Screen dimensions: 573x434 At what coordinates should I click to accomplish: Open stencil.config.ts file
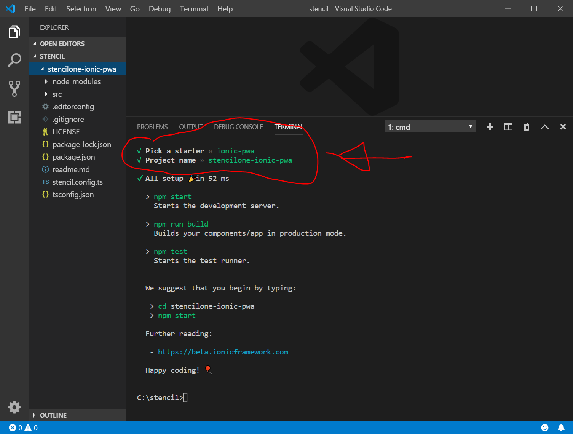[x=77, y=182]
